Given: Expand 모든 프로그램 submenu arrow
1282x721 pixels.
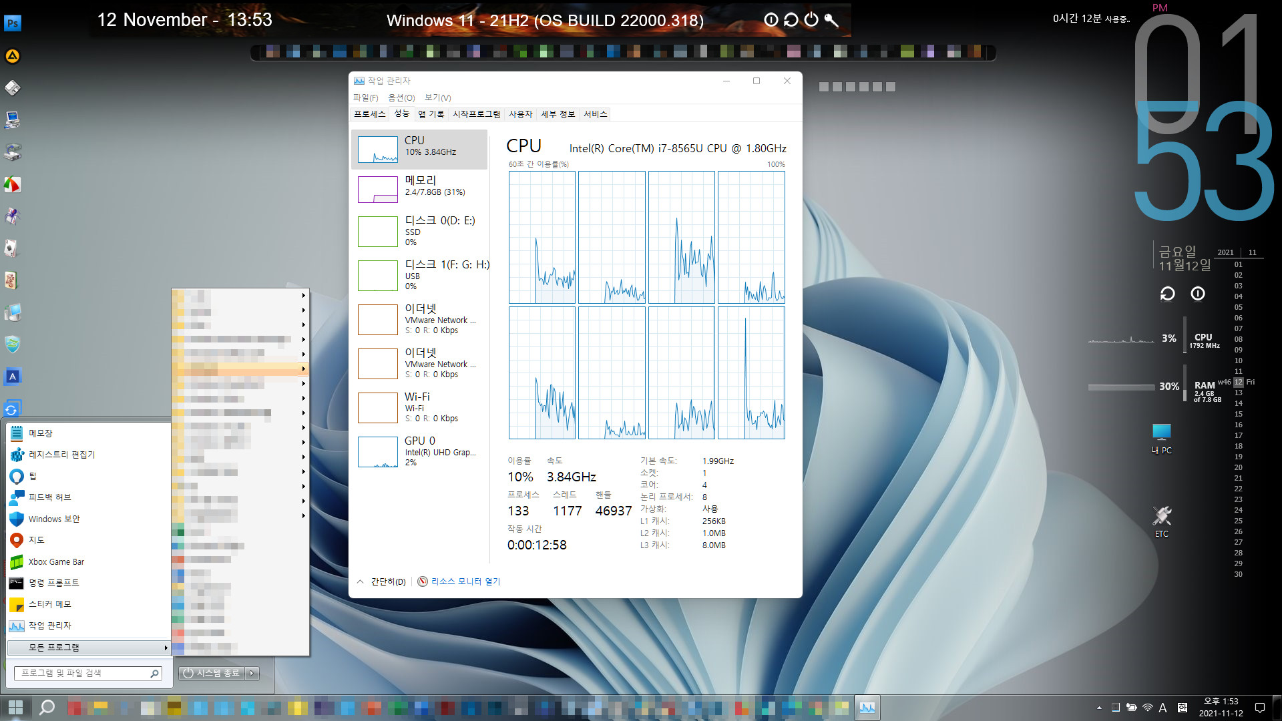Looking at the screenshot, I should 166,648.
